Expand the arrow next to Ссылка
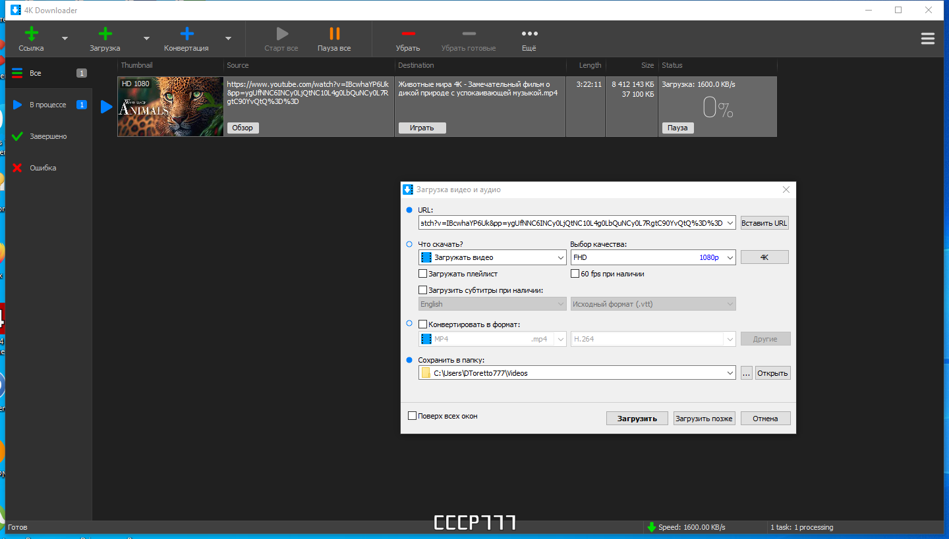The image size is (949, 539). click(x=65, y=38)
